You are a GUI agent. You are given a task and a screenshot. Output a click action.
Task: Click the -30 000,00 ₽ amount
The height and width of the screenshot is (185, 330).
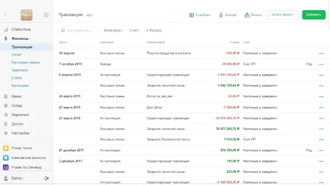pos(230,64)
